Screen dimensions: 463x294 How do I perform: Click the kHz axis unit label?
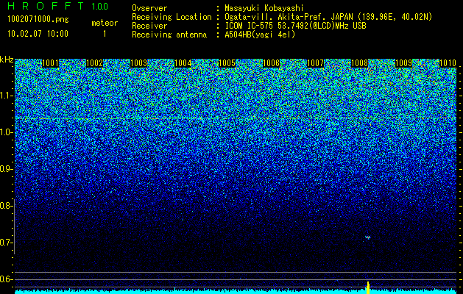pyautogui.click(x=7, y=60)
